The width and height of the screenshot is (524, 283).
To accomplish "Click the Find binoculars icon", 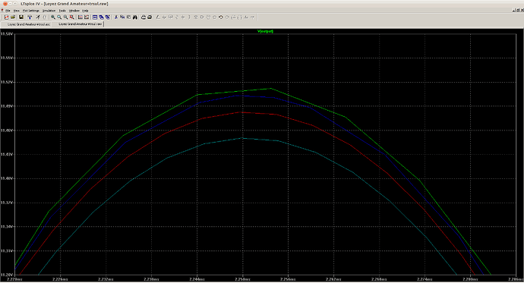I will point(135,17).
